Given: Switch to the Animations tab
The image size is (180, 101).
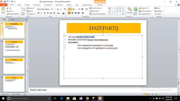Looking at the screenshot, I should 48,5.
